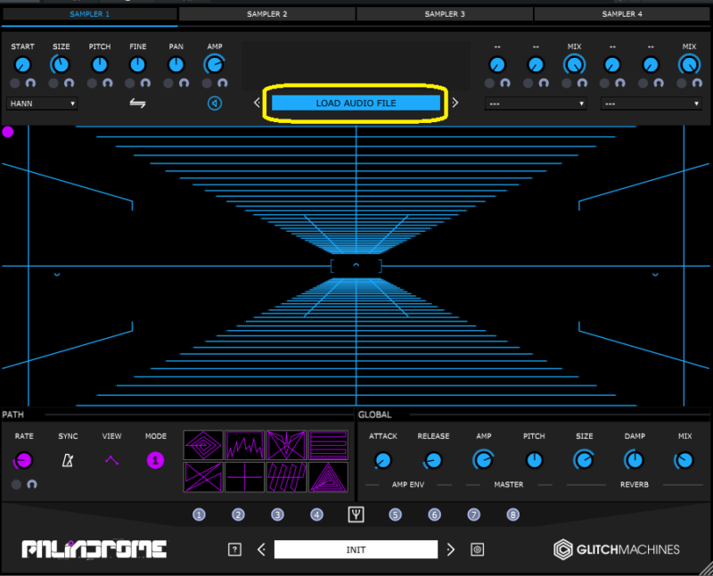713x576 pixels.
Task: Expand the first effect type dropdown
Action: click(536, 103)
